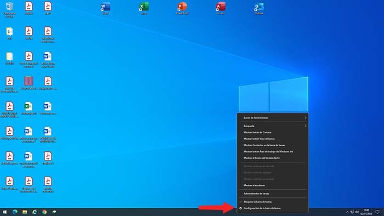Launch the Access desktop shortcut
Image resolution: width=384 pixels, height=216 pixels.
click(x=221, y=8)
